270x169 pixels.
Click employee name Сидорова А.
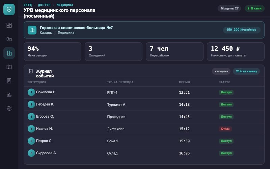46,153
